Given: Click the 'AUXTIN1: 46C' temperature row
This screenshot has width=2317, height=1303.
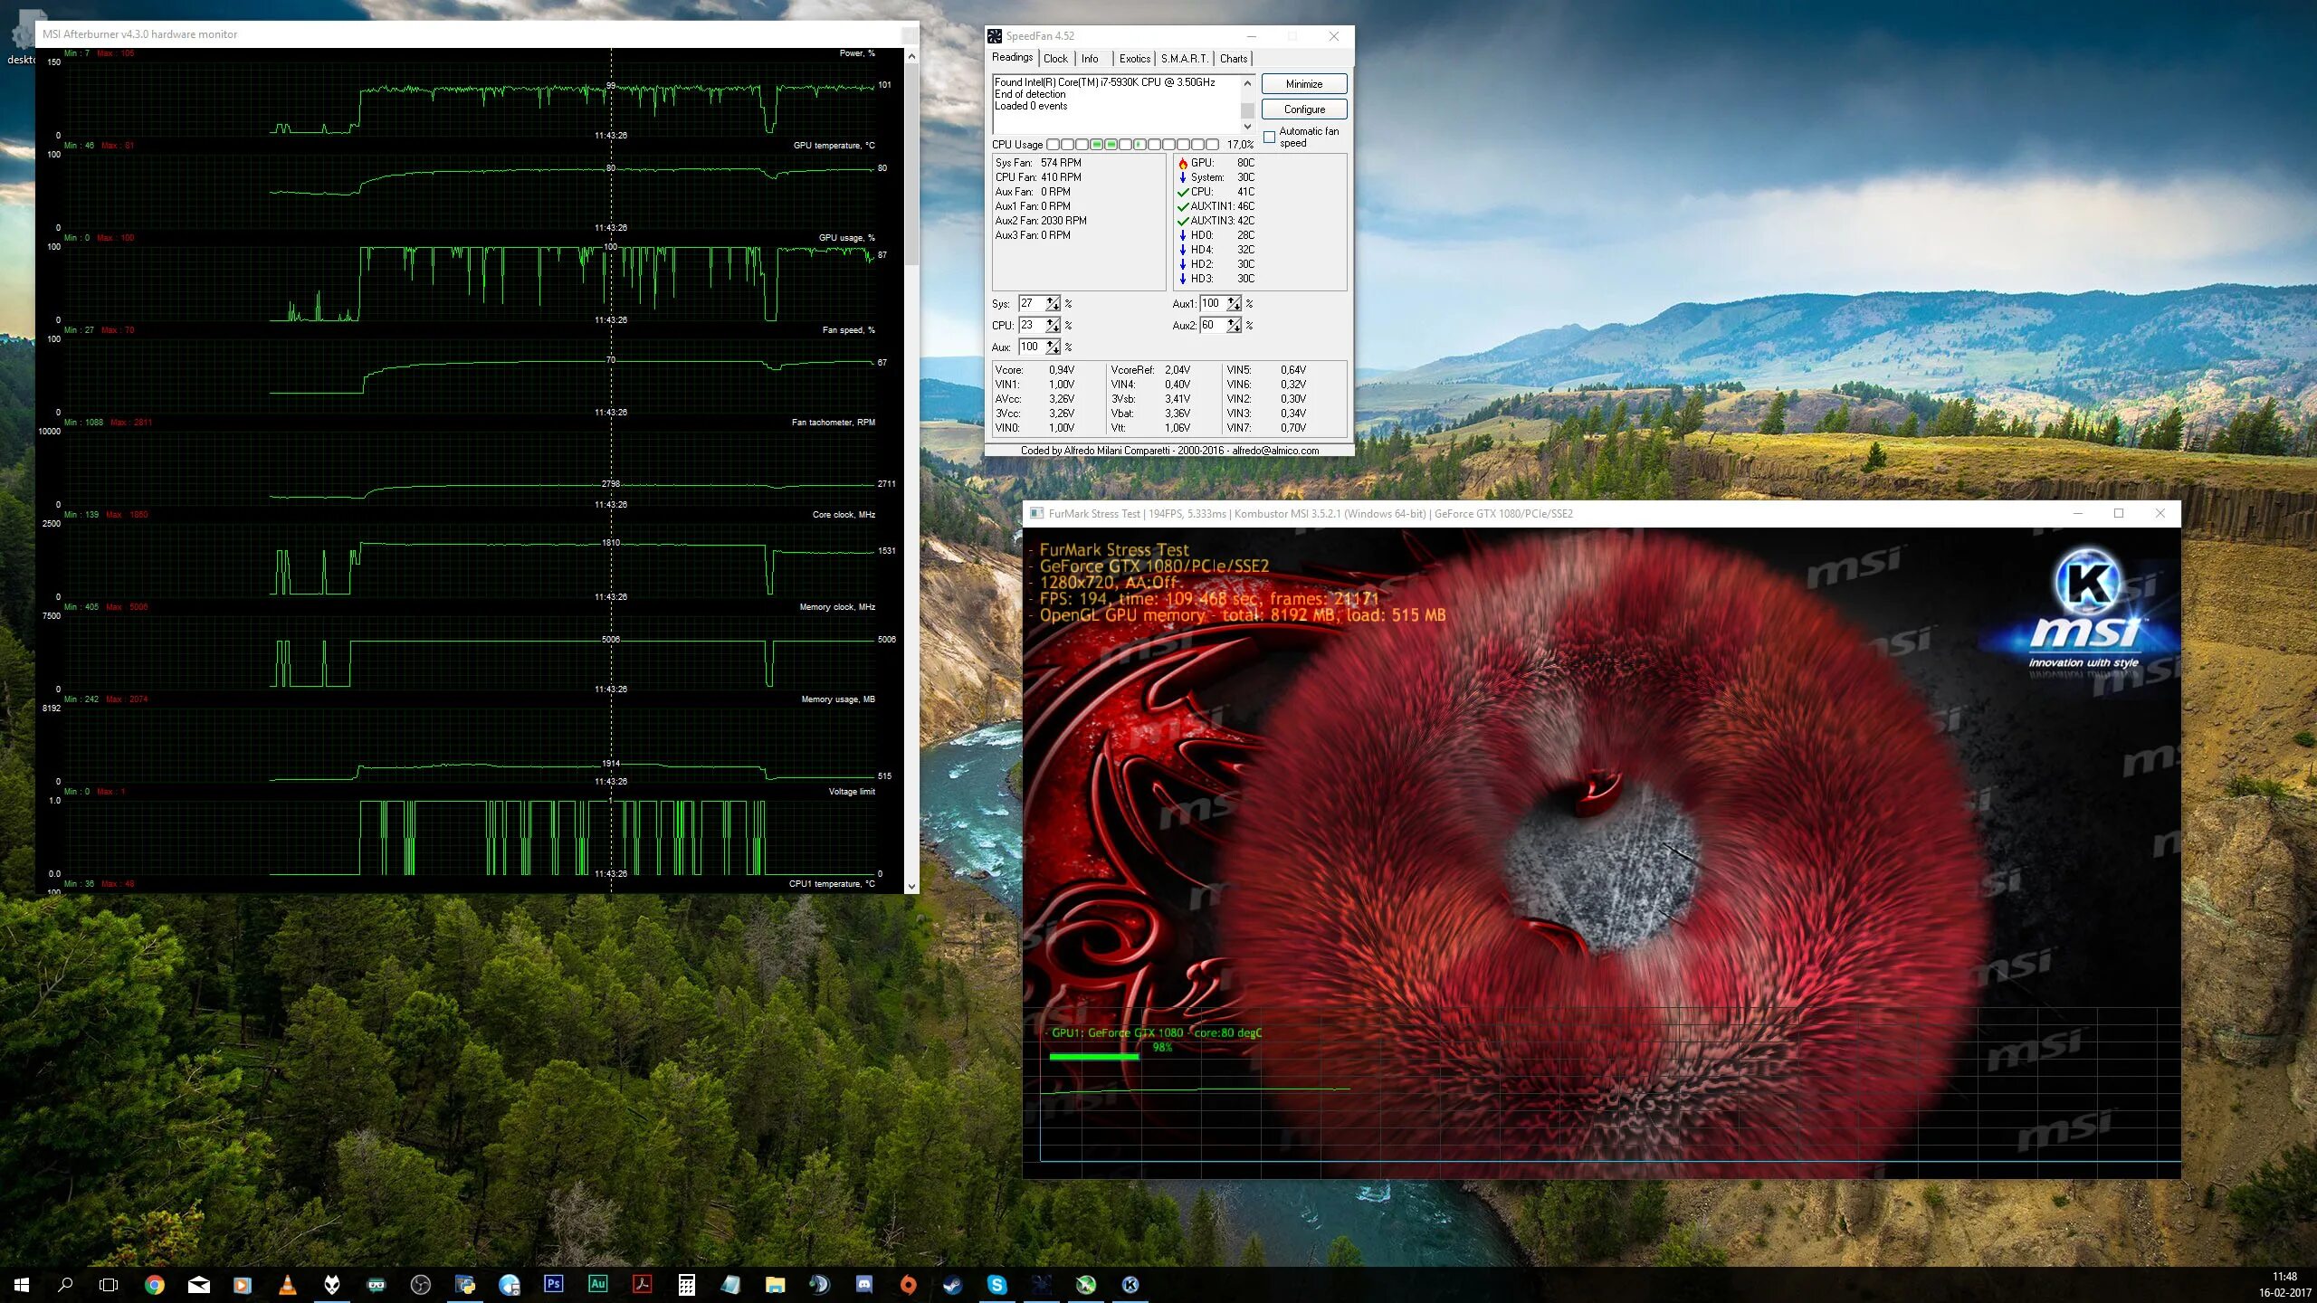Looking at the screenshot, I should click(1216, 206).
